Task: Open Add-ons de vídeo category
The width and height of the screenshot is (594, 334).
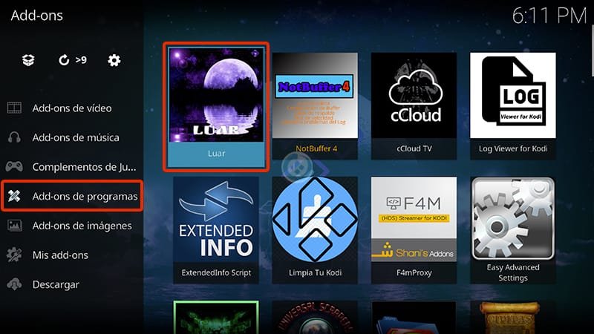Action: pyautogui.click(x=72, y=108)
